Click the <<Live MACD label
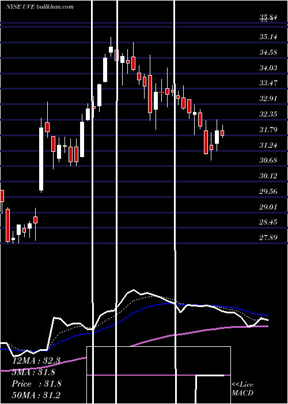288x404 pixels. pos(242,388)
